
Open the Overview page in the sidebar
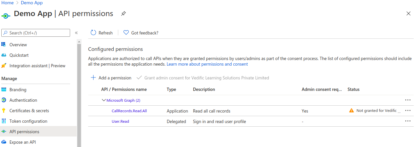[x=18, y=45]
